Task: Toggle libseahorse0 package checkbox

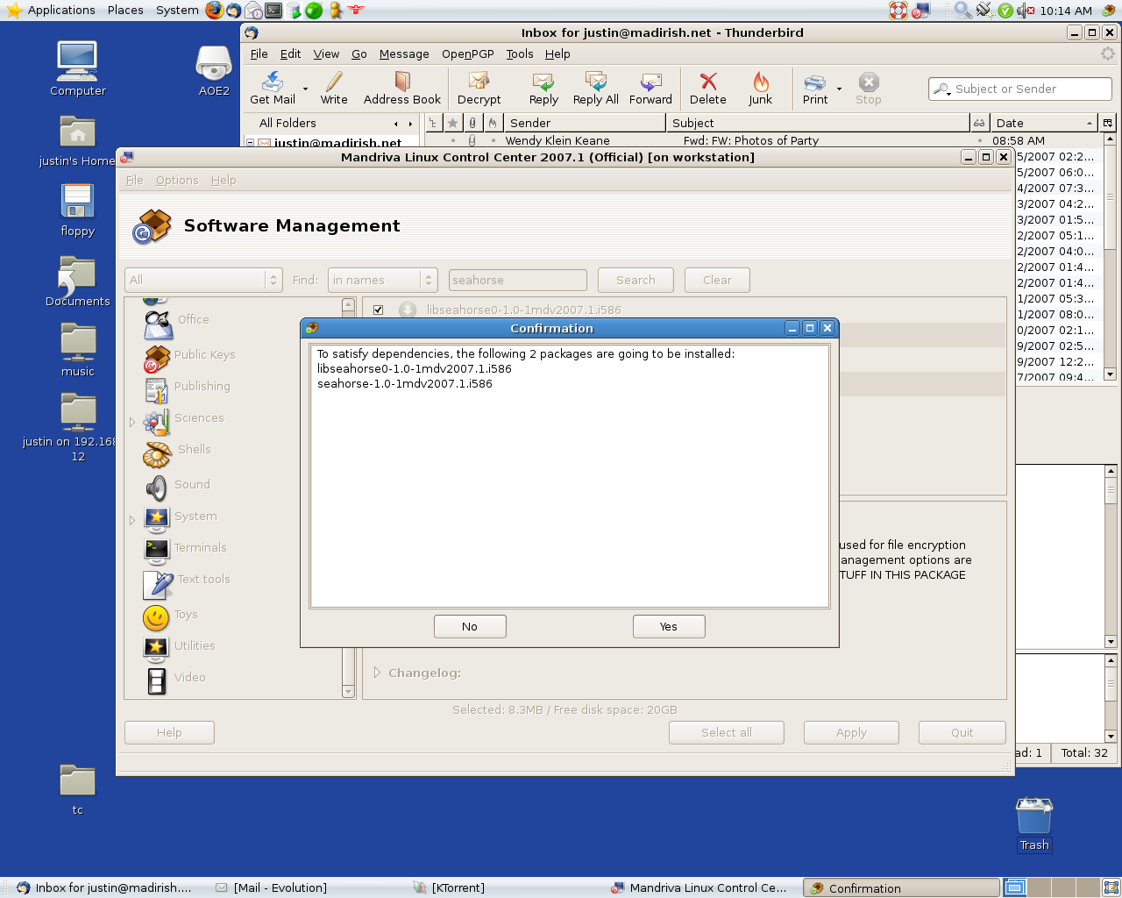Action: 378,310
